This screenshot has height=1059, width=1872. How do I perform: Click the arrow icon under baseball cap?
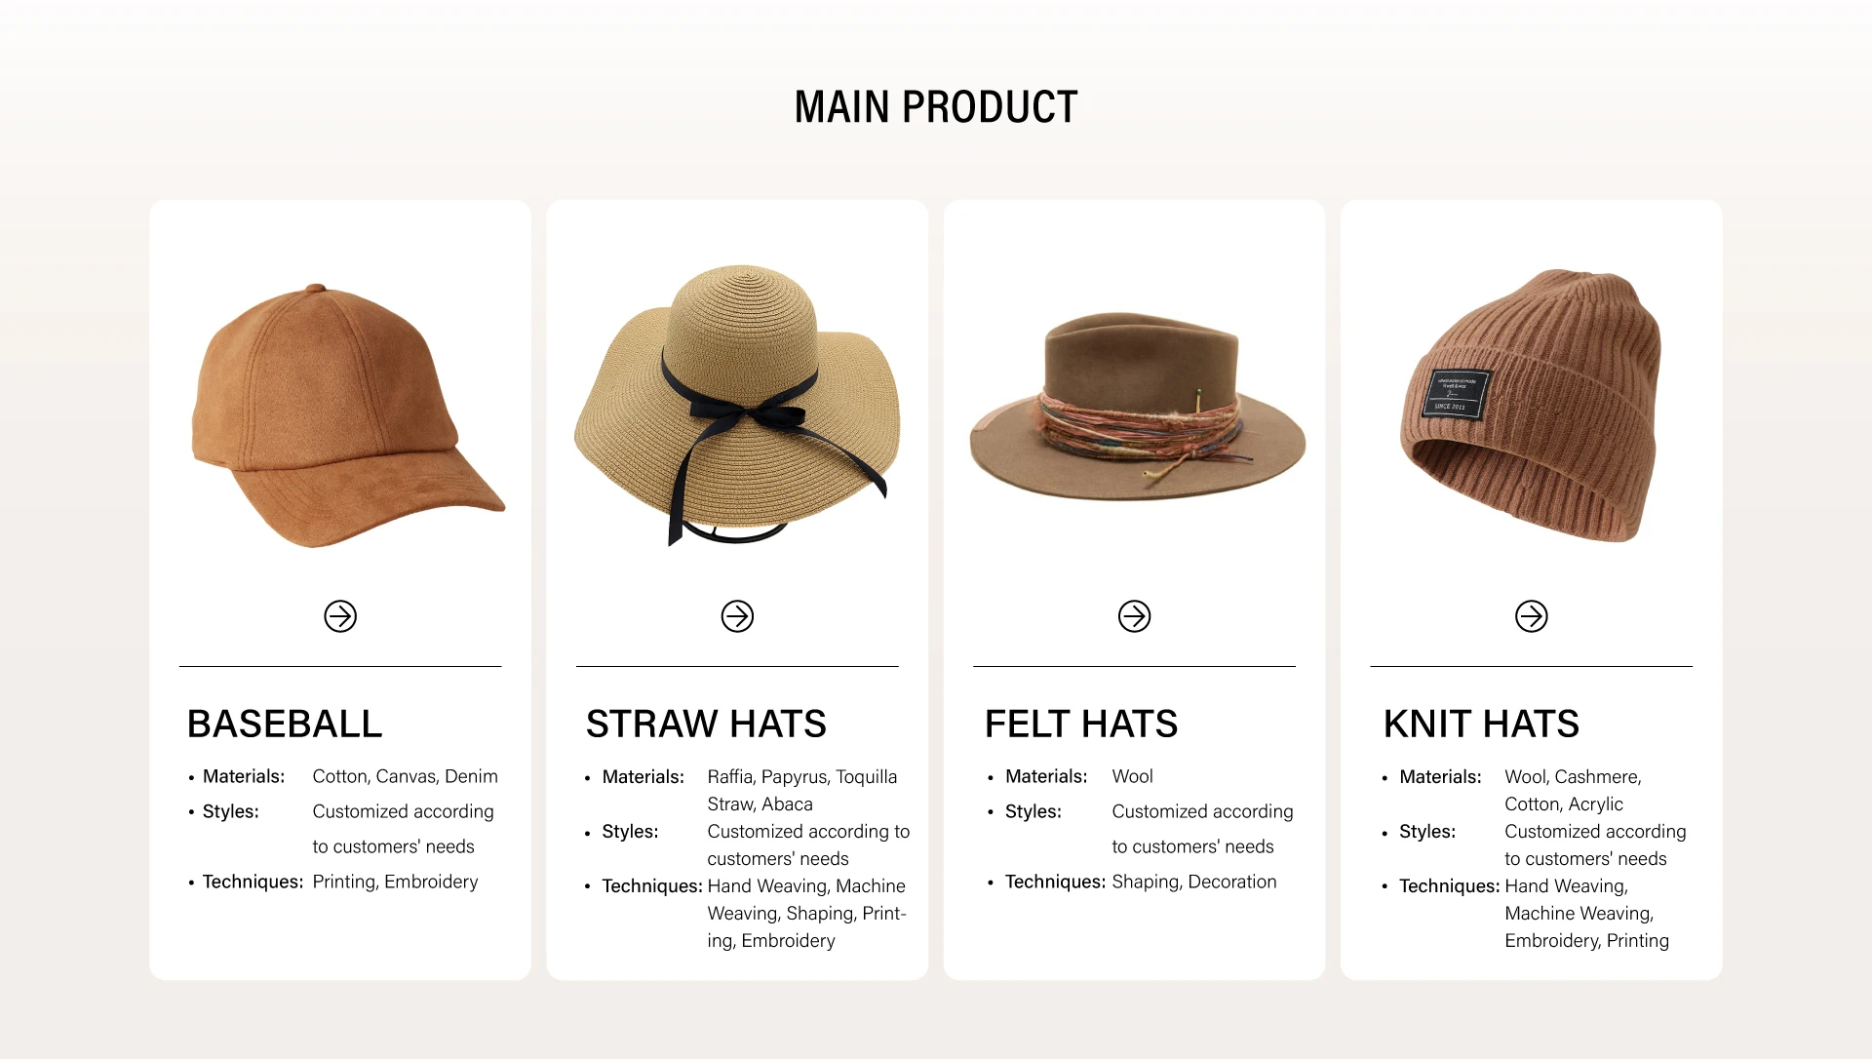[340, 616]
